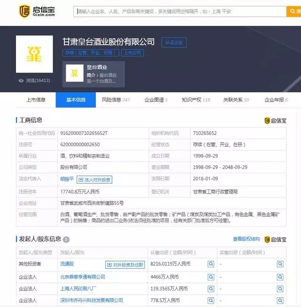Click magnifier icon next to 8216.0119万人民币
This screenshot has height=307, width=301.
pos(211,264)
